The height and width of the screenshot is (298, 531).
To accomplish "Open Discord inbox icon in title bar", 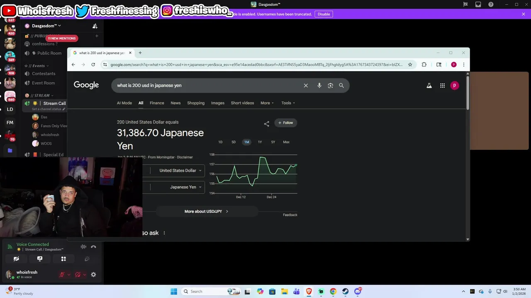I will (x=478, y=5).
